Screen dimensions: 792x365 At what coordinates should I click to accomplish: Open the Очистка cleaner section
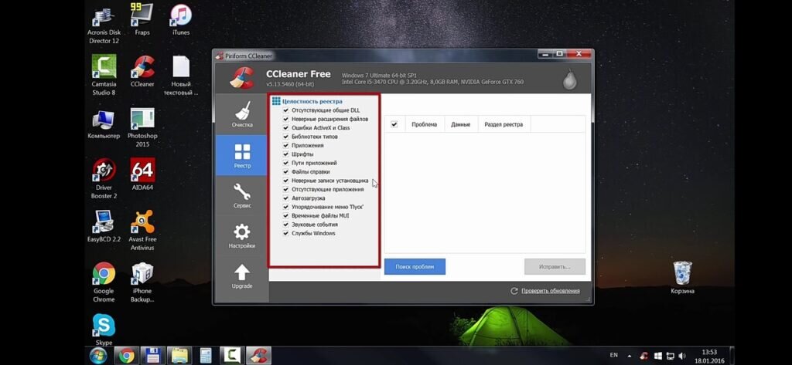(242, 114)
